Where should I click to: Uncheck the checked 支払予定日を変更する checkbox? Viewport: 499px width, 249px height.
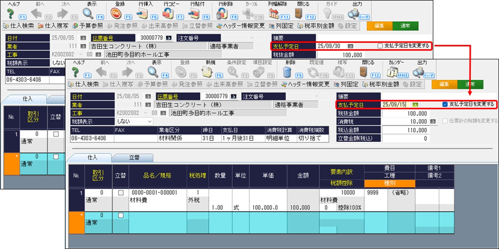pos(445,104)
